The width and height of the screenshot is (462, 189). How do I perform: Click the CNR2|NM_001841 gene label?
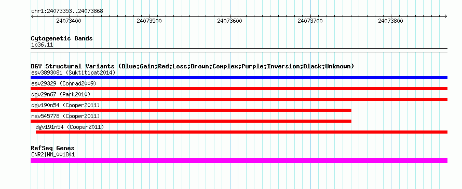coord(53,154)
